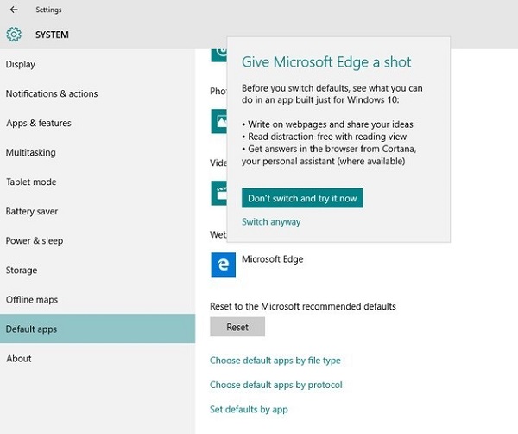
Task: Open the Storage settings page
Action: click(x=22, y=270)
